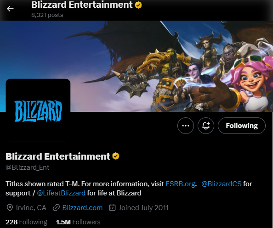Viewport: 273px width, 228px height.
Task: View the 228 Following list
Action: point(26,222)
